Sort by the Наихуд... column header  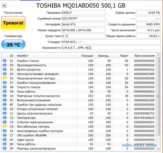tap(103, 56)
